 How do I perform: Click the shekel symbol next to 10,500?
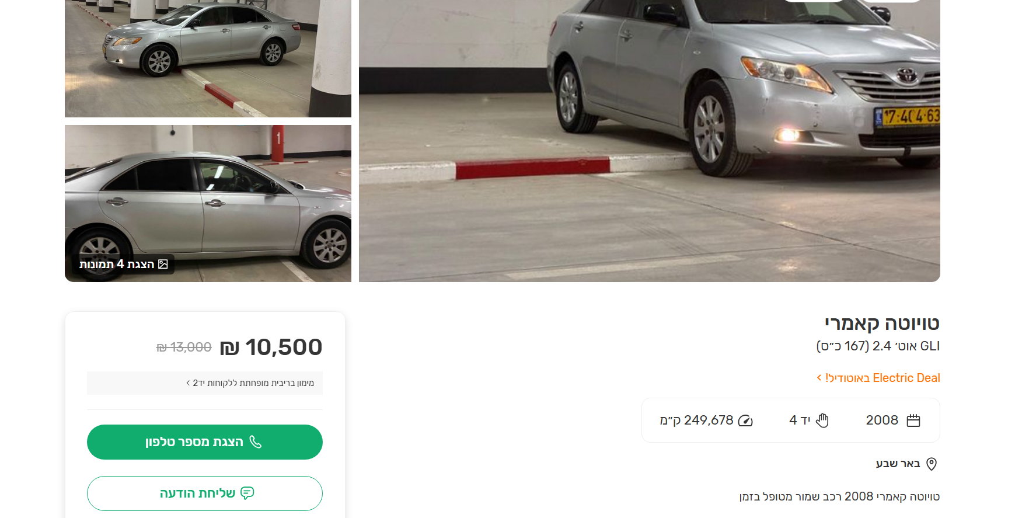229,348
